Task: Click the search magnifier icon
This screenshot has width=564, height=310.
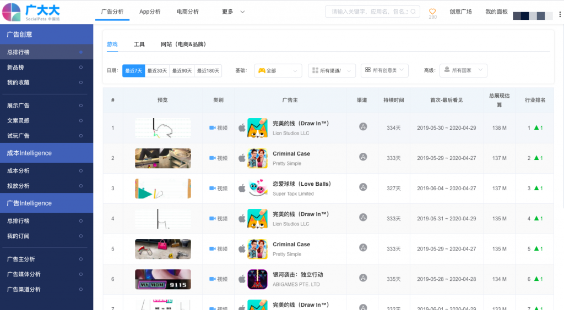Action: [x=413, y=12]
